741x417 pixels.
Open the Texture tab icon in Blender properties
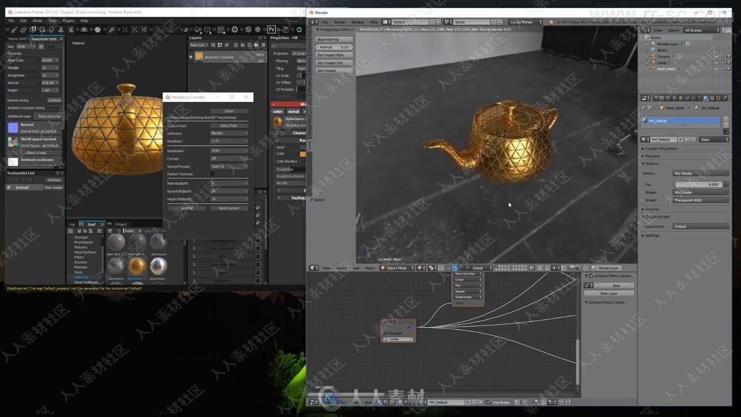click(x=712, y=98)
